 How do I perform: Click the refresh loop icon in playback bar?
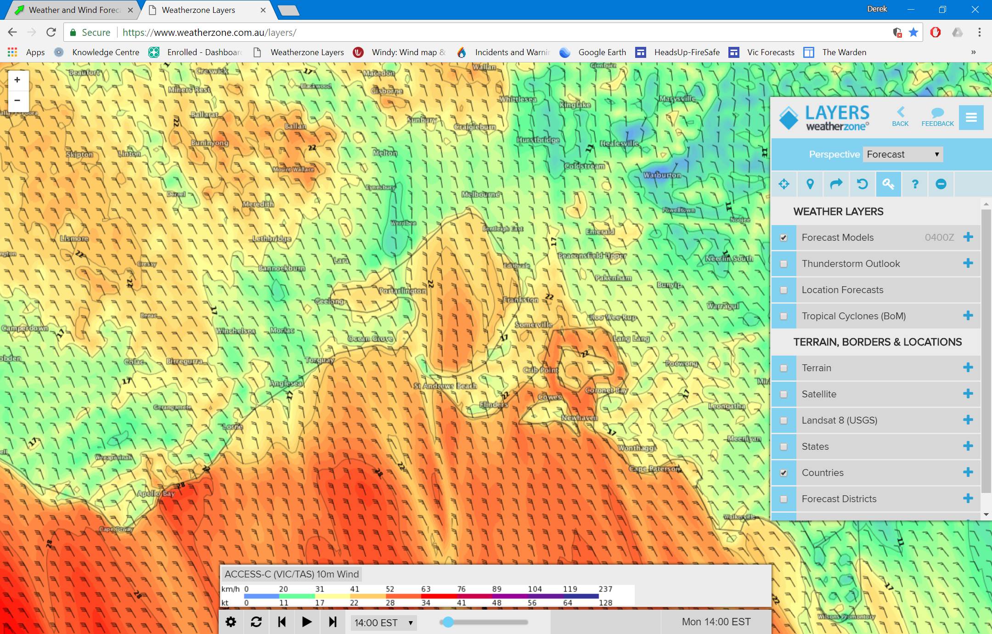(x=256, y=622)
